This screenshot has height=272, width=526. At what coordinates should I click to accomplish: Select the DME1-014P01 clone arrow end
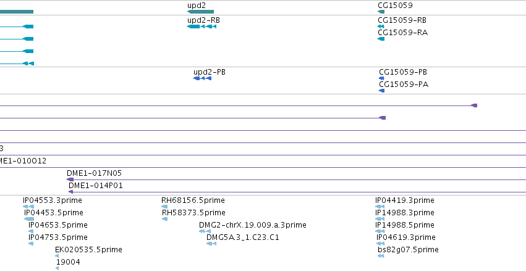[x=71, y=192]
